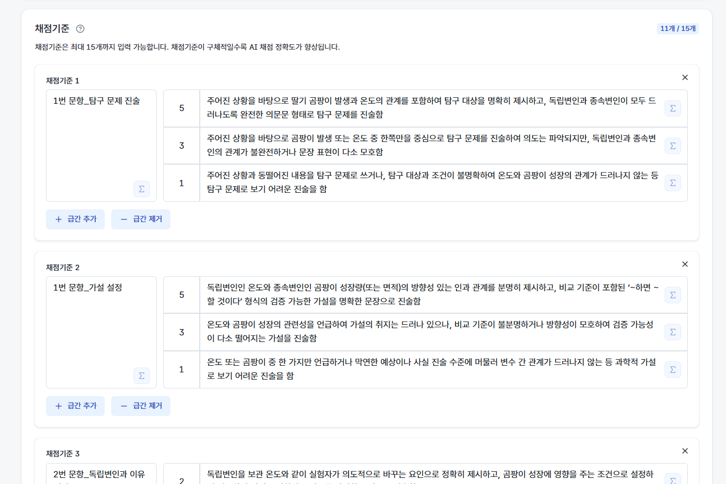
Task: Remove 채점기준 3 with its X button
Action: (685, 451)
